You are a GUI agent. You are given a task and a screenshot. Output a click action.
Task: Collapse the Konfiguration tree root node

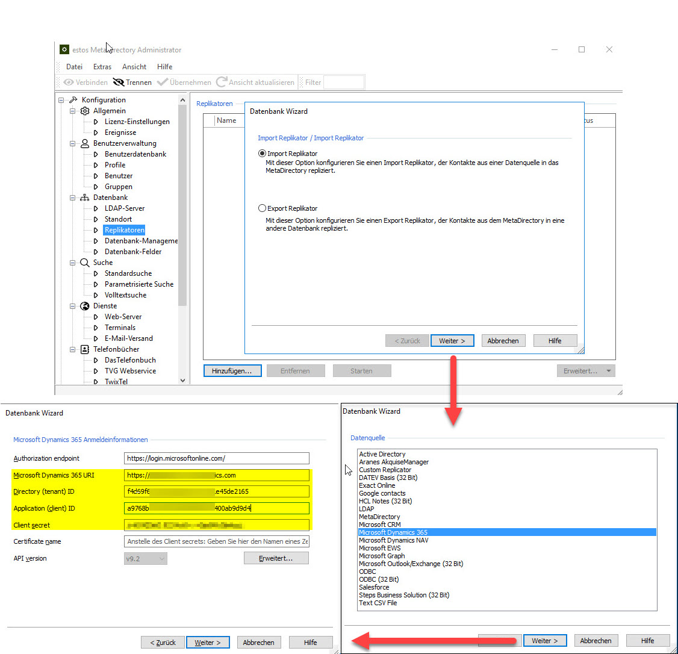pos(61,100)
